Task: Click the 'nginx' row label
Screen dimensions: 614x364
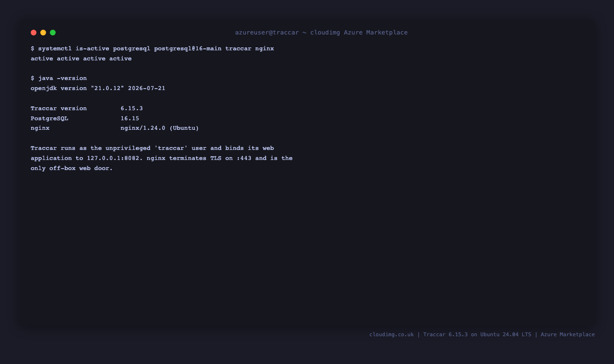Action: [40, 128]
